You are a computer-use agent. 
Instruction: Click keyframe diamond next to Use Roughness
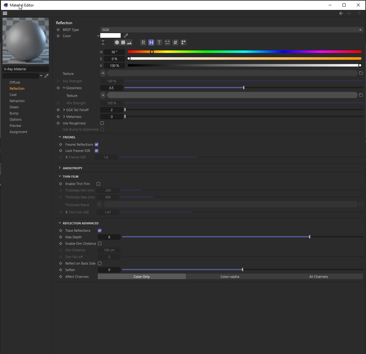pos(58,123)
